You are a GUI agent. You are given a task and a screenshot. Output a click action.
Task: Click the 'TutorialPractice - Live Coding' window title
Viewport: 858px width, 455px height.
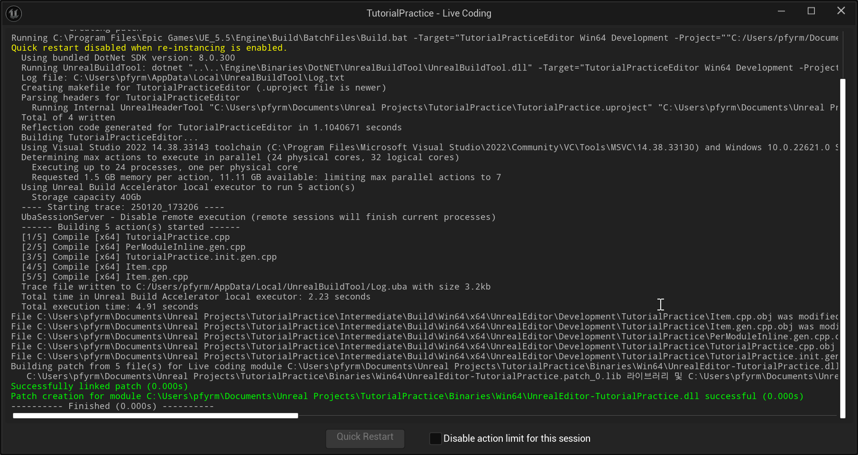(x=429, y=13)
